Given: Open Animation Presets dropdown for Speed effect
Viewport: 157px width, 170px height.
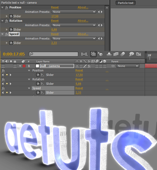Looking at the screenshot, I should 74,38.
